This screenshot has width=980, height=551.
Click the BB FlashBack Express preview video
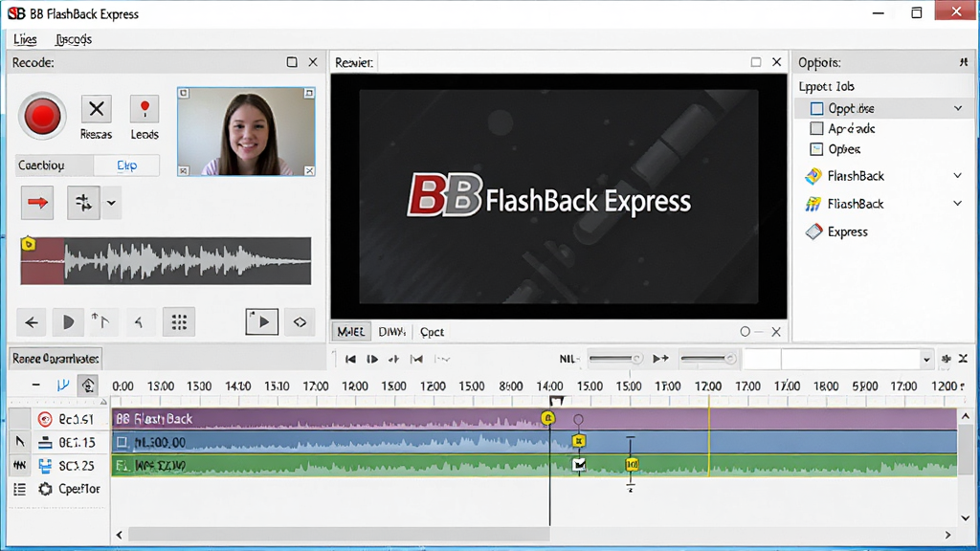pyautogui.click(x=559, y=197)
